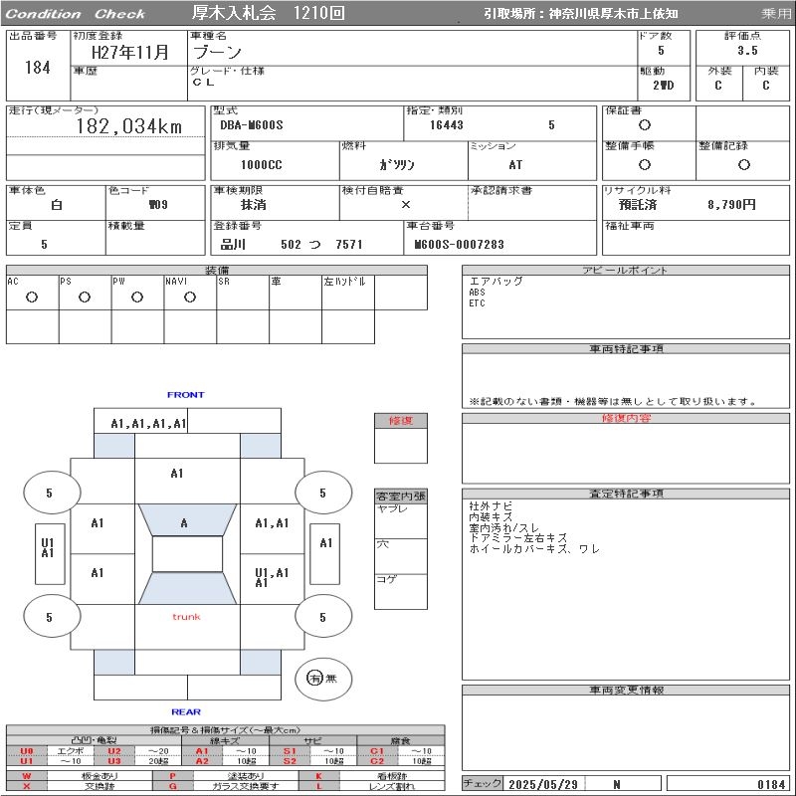Click the circle mark under 保証書
Viewport: 796px width, 796px height.
click(645, 125)
